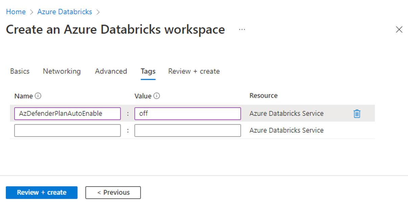Viewport: 408px width, 205px height.
Task: Close the Create workspace blade
Action: click(x=399, y=30)
